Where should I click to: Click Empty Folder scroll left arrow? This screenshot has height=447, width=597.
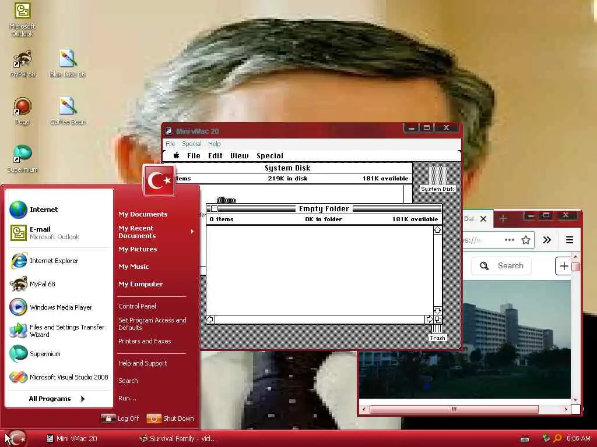coord(210,320)
